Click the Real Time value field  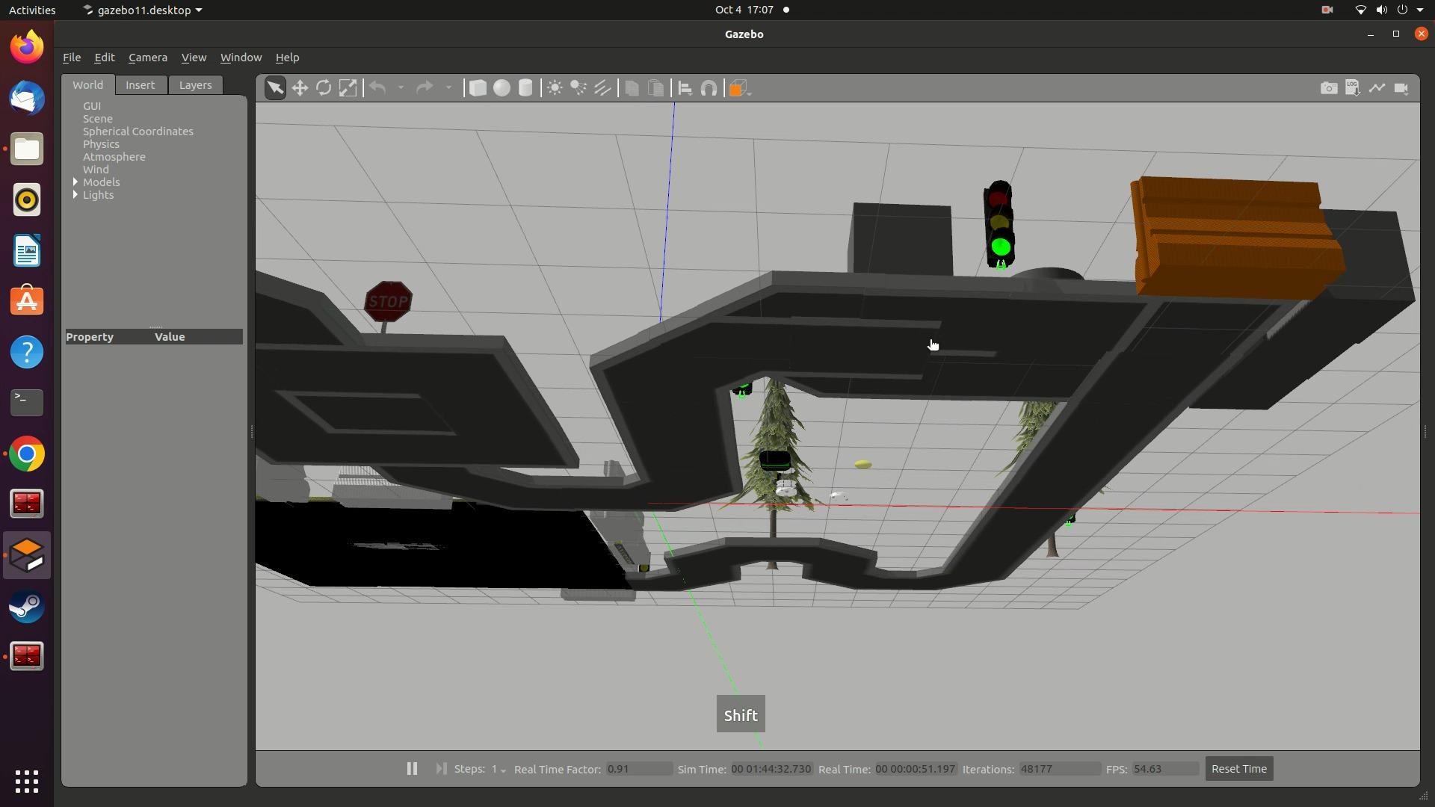(x=916, y=769)
